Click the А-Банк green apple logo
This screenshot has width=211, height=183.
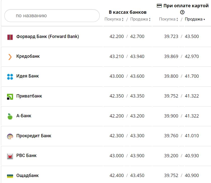[x=10, y=116]
